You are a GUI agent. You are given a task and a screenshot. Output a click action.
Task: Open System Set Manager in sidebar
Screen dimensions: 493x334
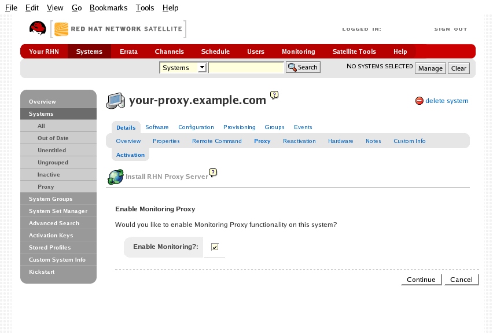58,211
